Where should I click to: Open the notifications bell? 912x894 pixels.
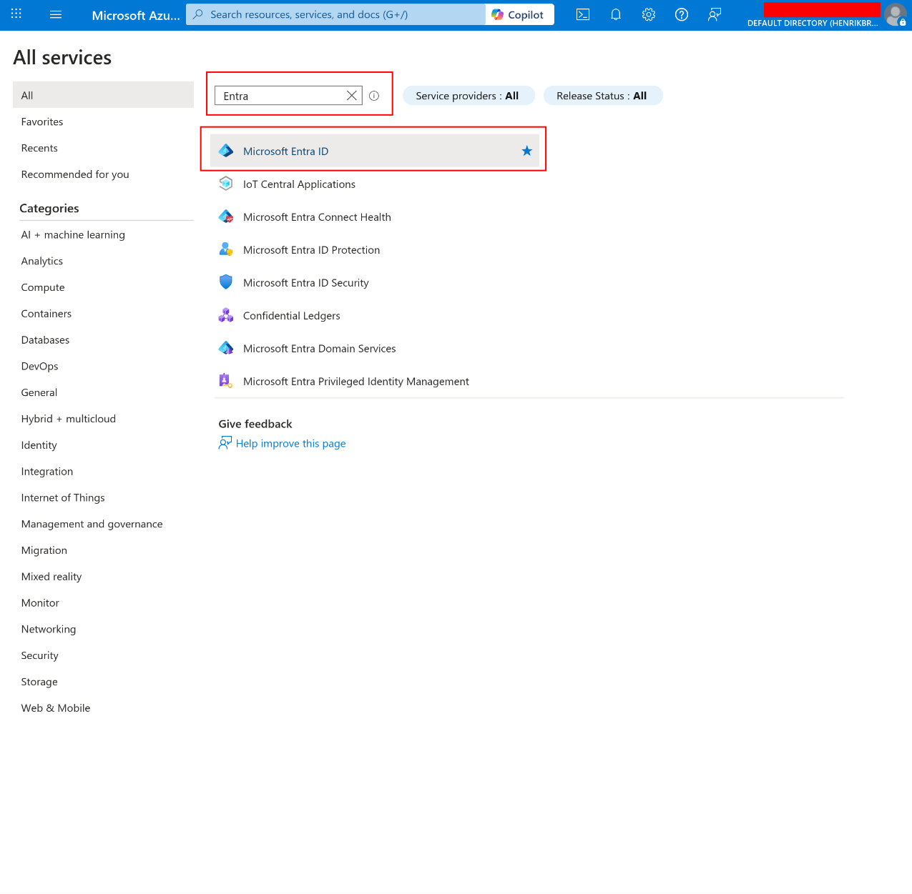pos(615,14)
